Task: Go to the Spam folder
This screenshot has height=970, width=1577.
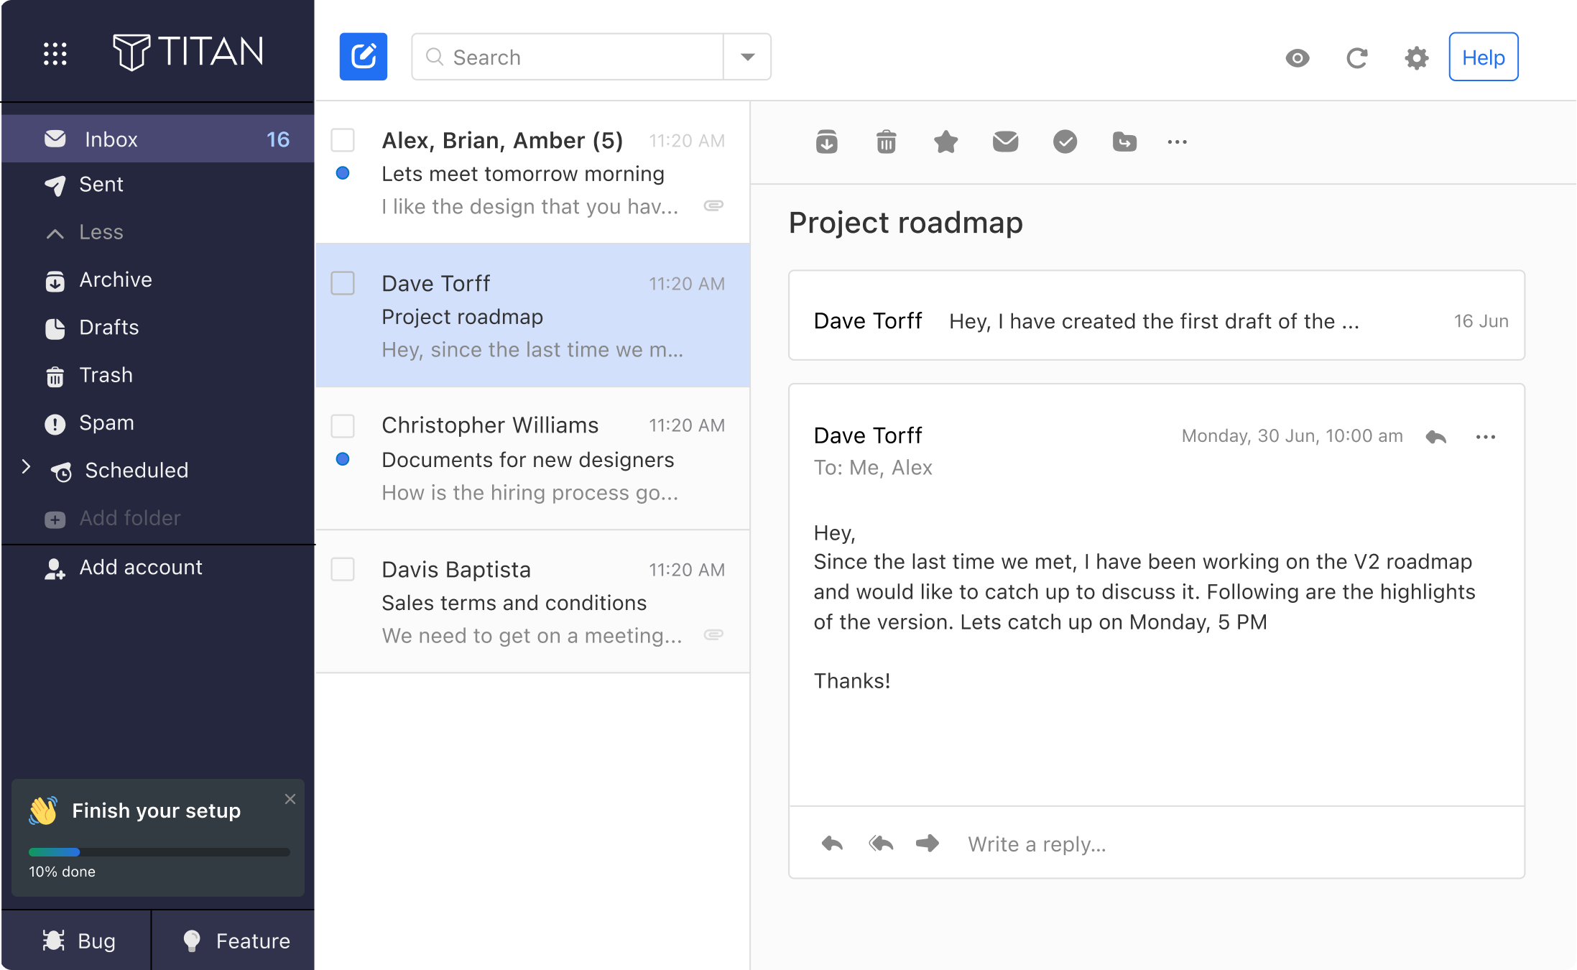Action: tap(106, 422)
